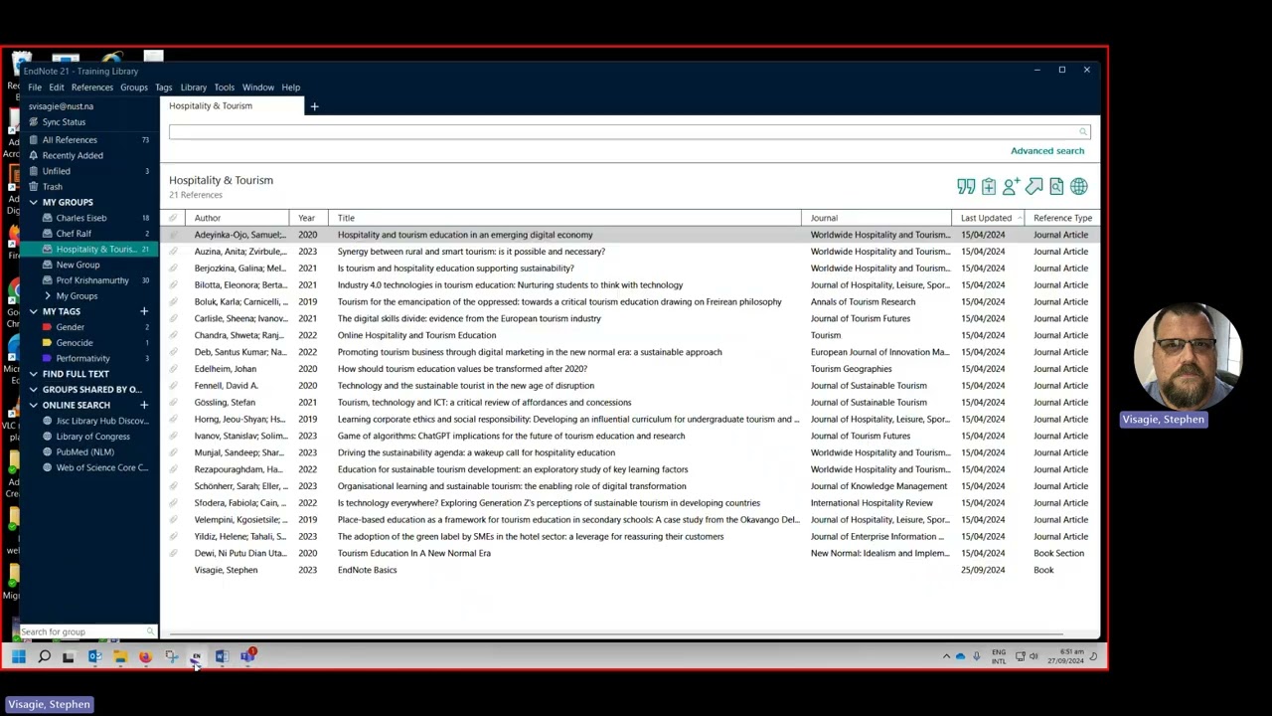This screenshot has height=716, width=1272.
Task: Collapse the ONLINE SEARCH section
Action: tap(33, 406)
